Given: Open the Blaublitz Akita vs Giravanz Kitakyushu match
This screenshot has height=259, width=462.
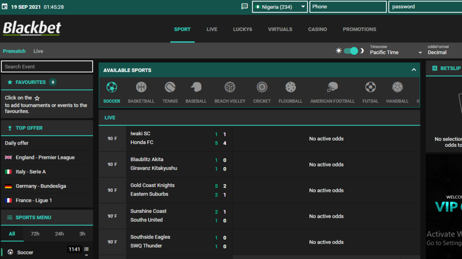Looking at the screenshot, I should [x=259, y=164].
